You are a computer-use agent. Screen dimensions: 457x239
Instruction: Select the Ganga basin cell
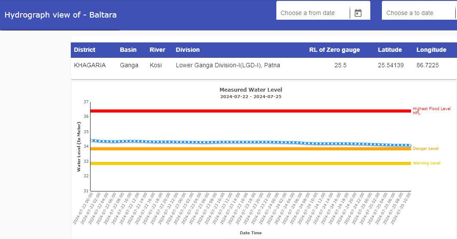129,65
